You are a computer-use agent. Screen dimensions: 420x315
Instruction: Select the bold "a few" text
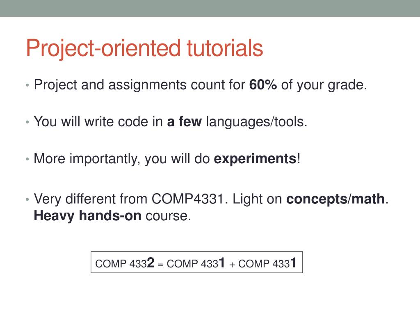184,121
